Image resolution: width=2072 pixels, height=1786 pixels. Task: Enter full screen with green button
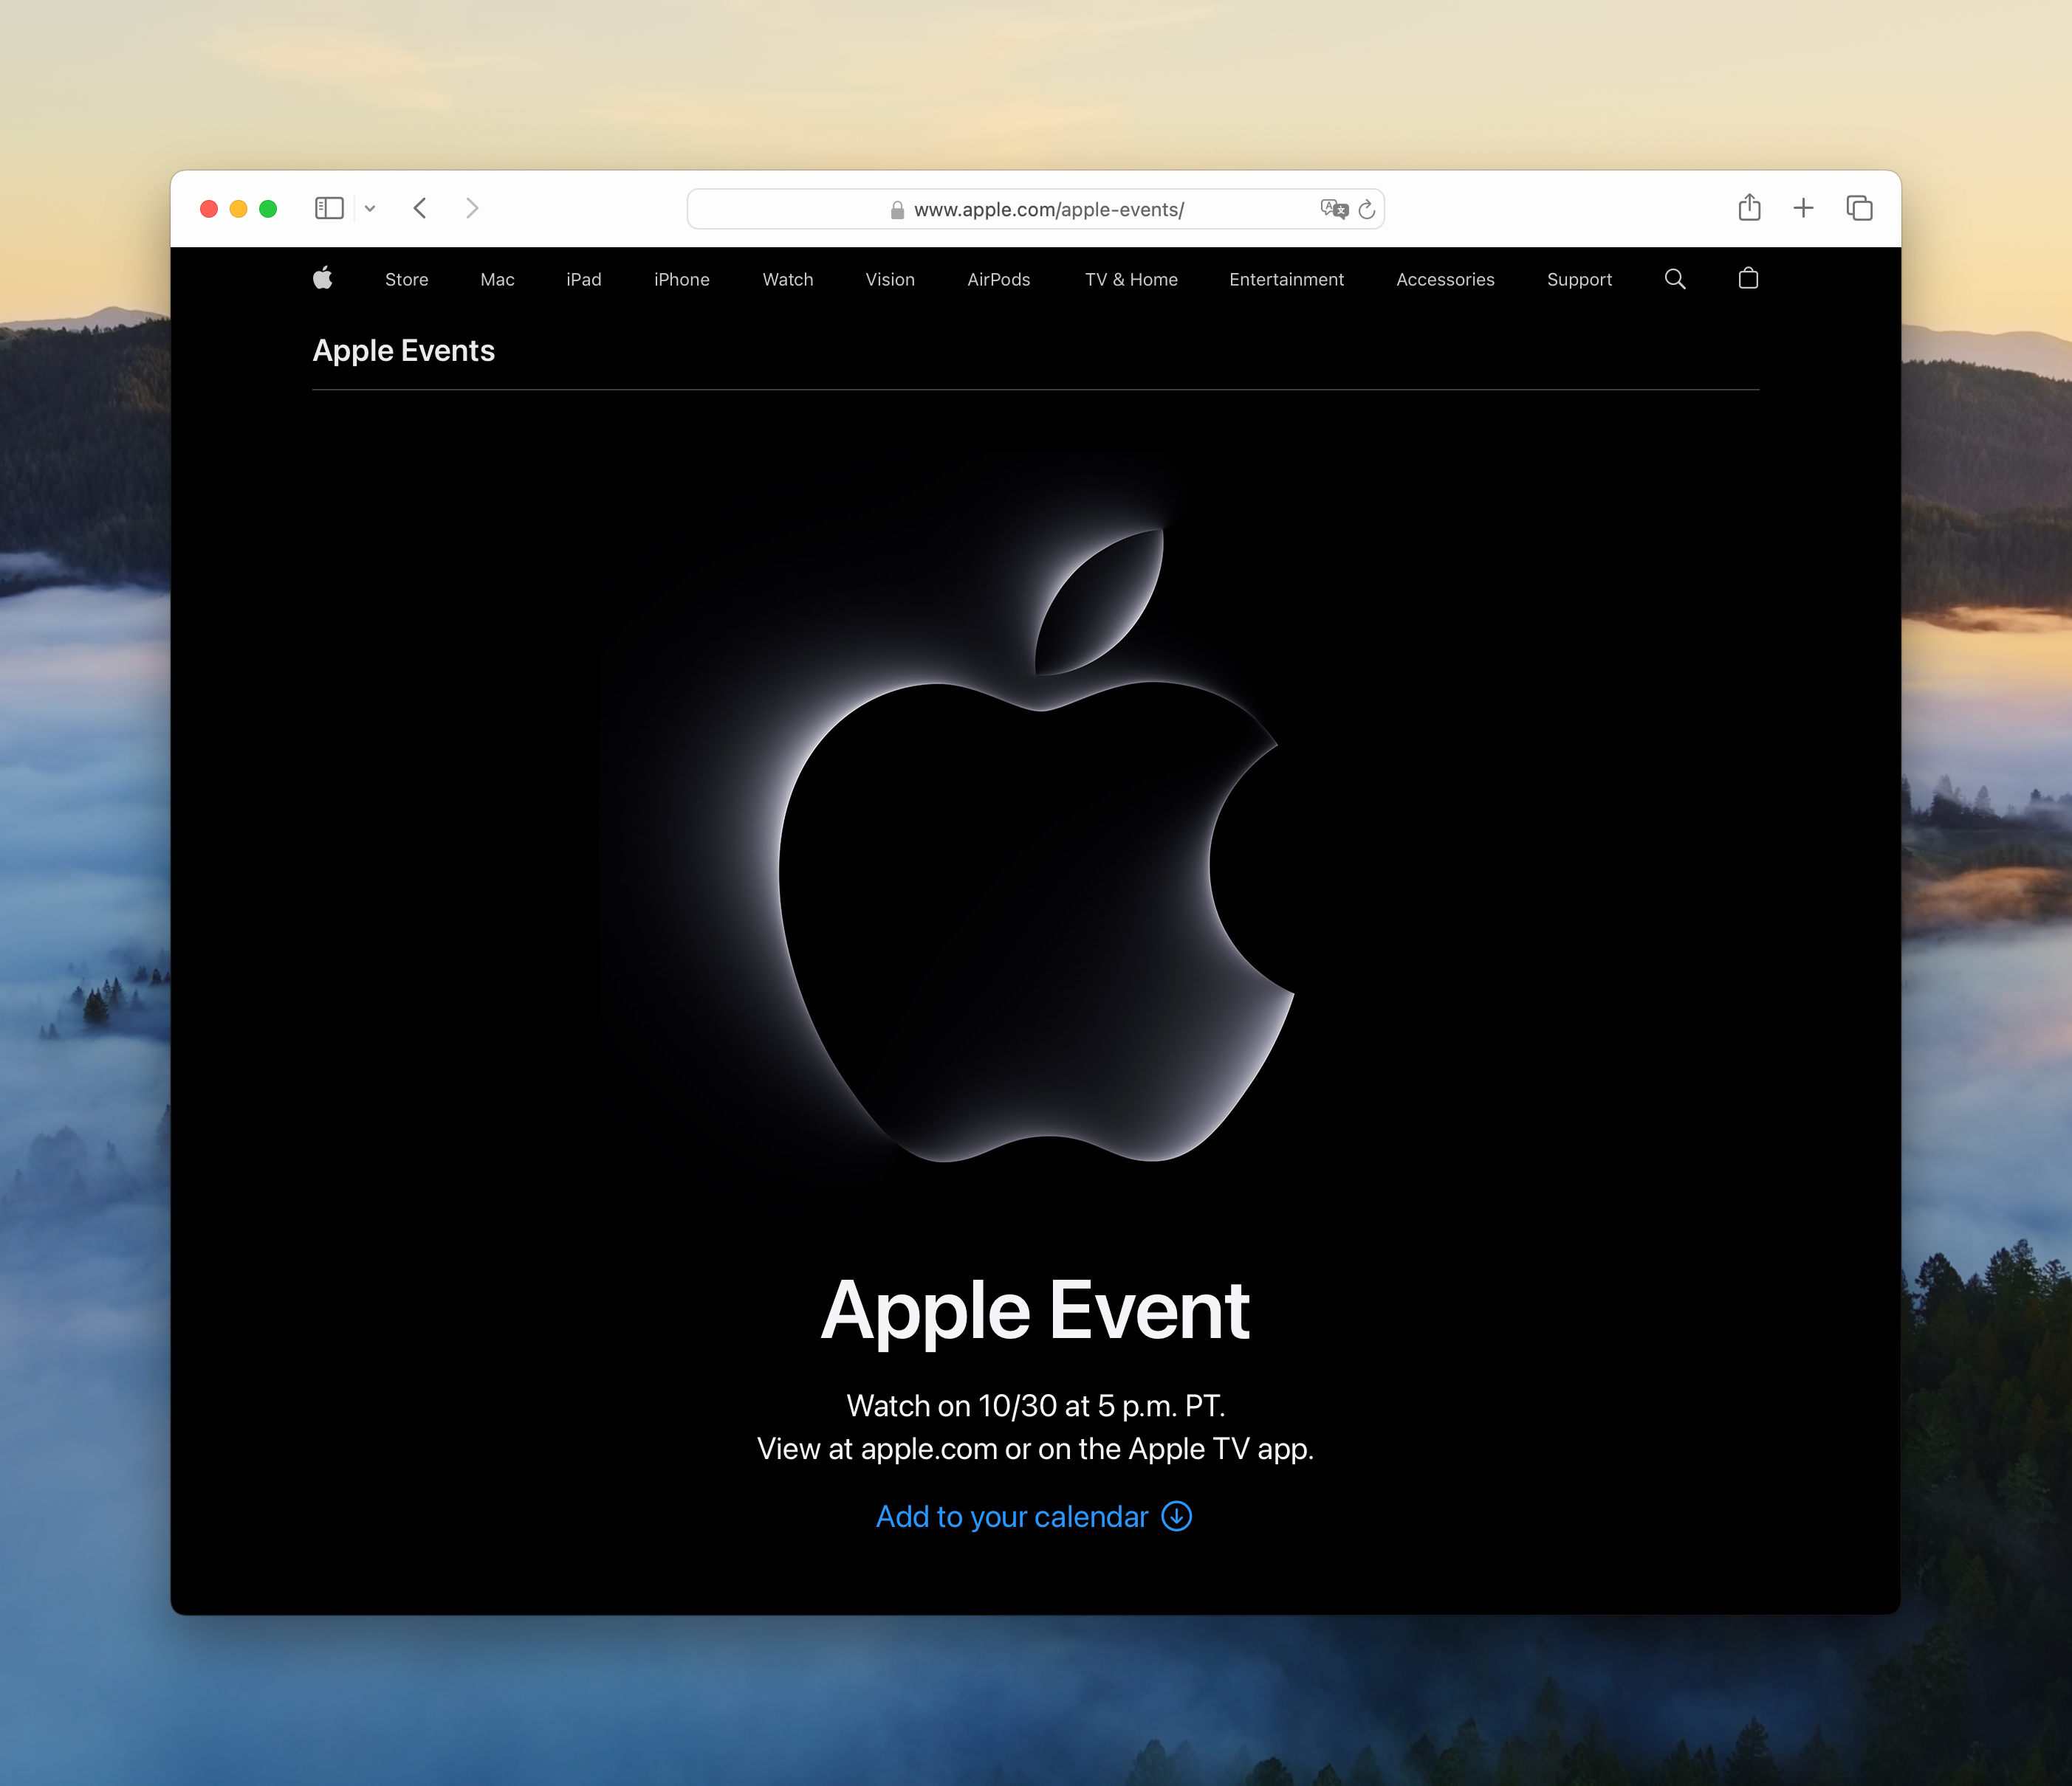(268, 209)
